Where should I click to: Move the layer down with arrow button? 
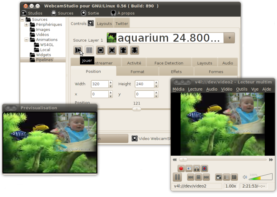(x=134, y=50)
